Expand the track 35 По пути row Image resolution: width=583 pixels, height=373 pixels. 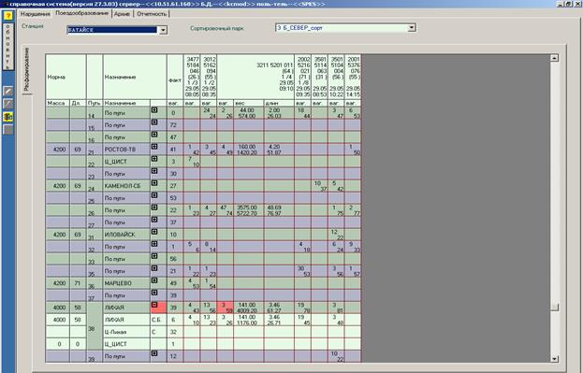tap(154, 268)
